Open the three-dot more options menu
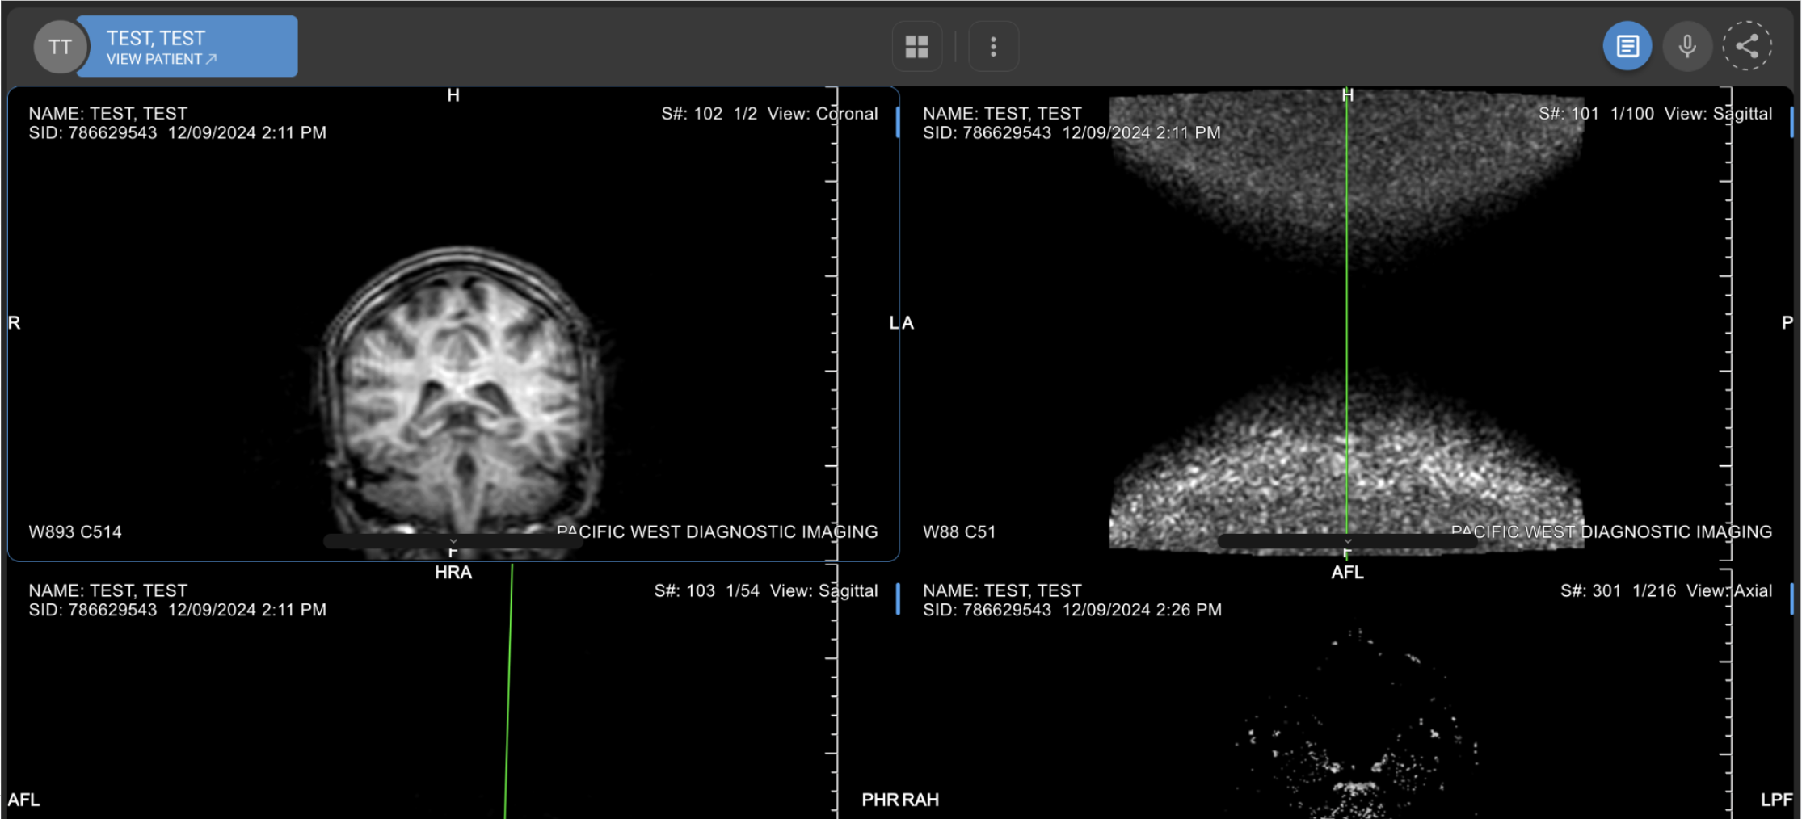 click(x=993, y=47)
